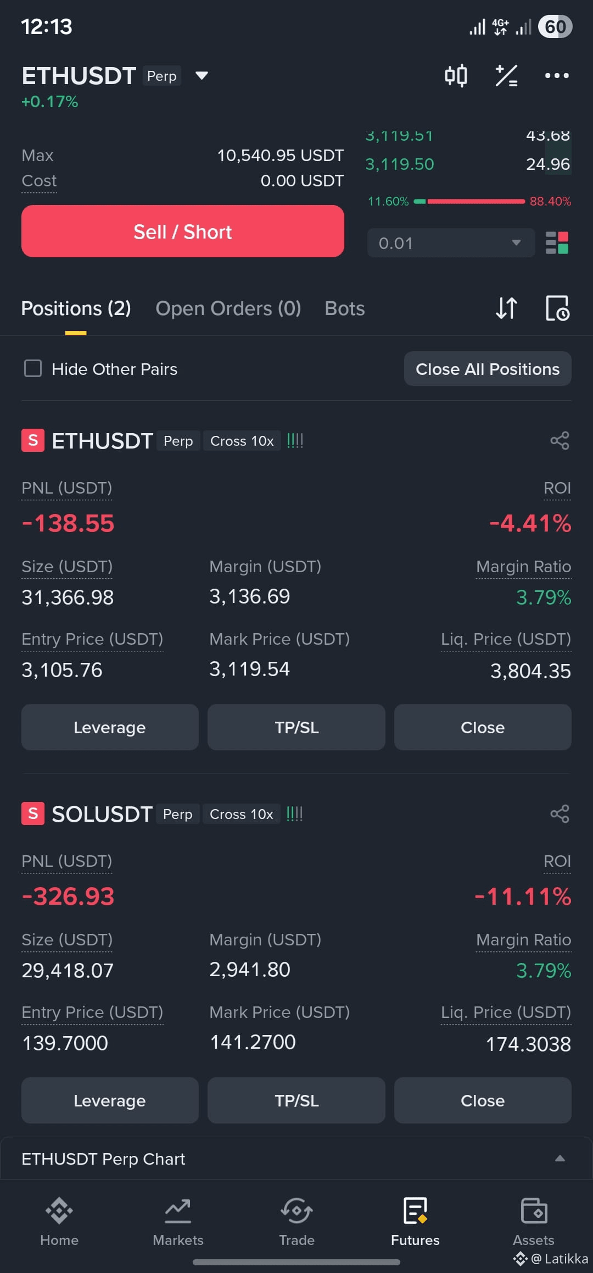This screenshot has height=1273, width=593.
Task: Open the order history clock icon
Action: pos(557,308)
